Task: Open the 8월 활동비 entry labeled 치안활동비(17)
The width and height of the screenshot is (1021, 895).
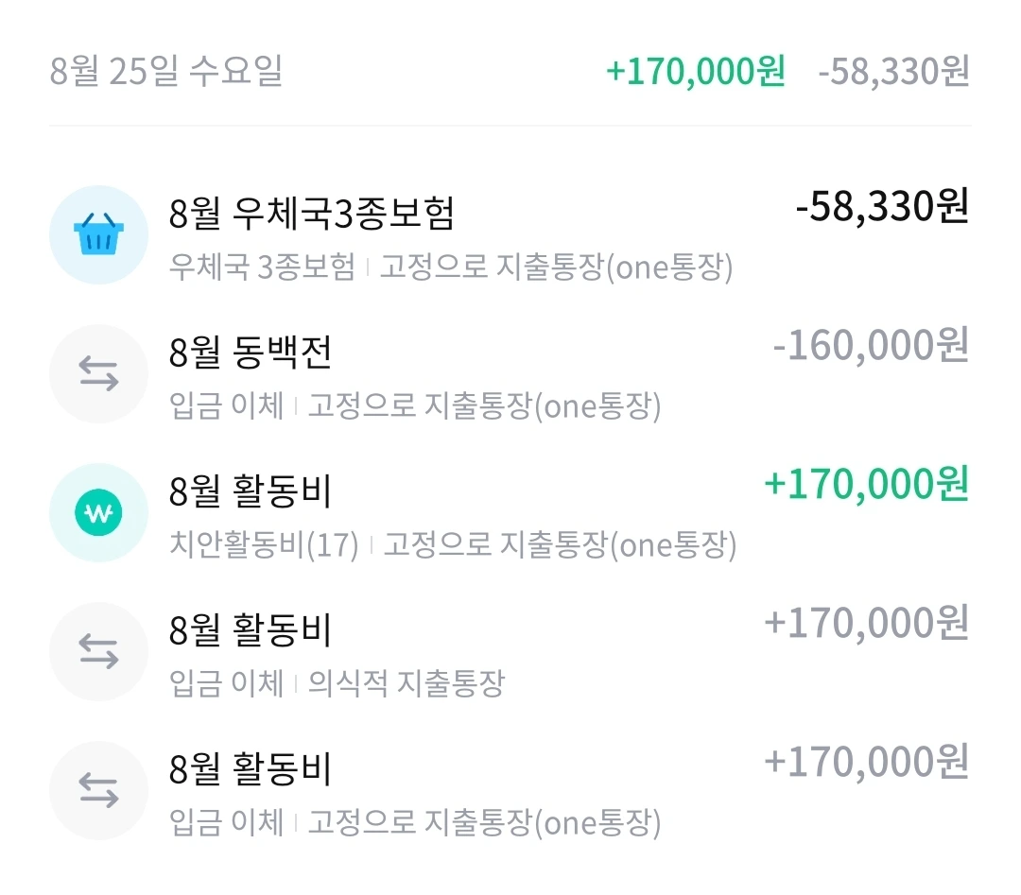Action: pyautogui.click(x=251, y=491)
